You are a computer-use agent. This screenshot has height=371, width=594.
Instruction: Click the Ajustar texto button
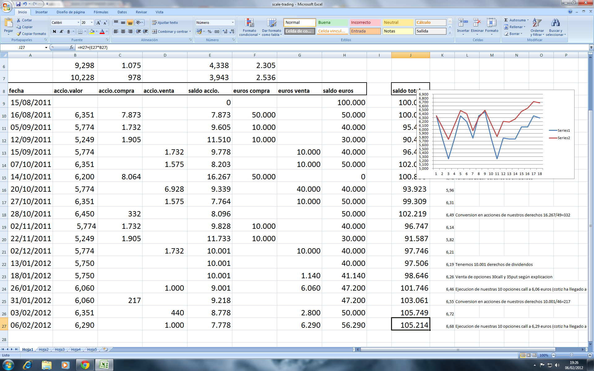165,23
